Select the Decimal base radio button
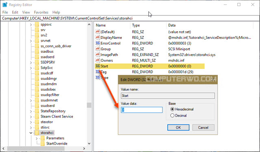This screenshot has width=260, height=152. point(172,116)
